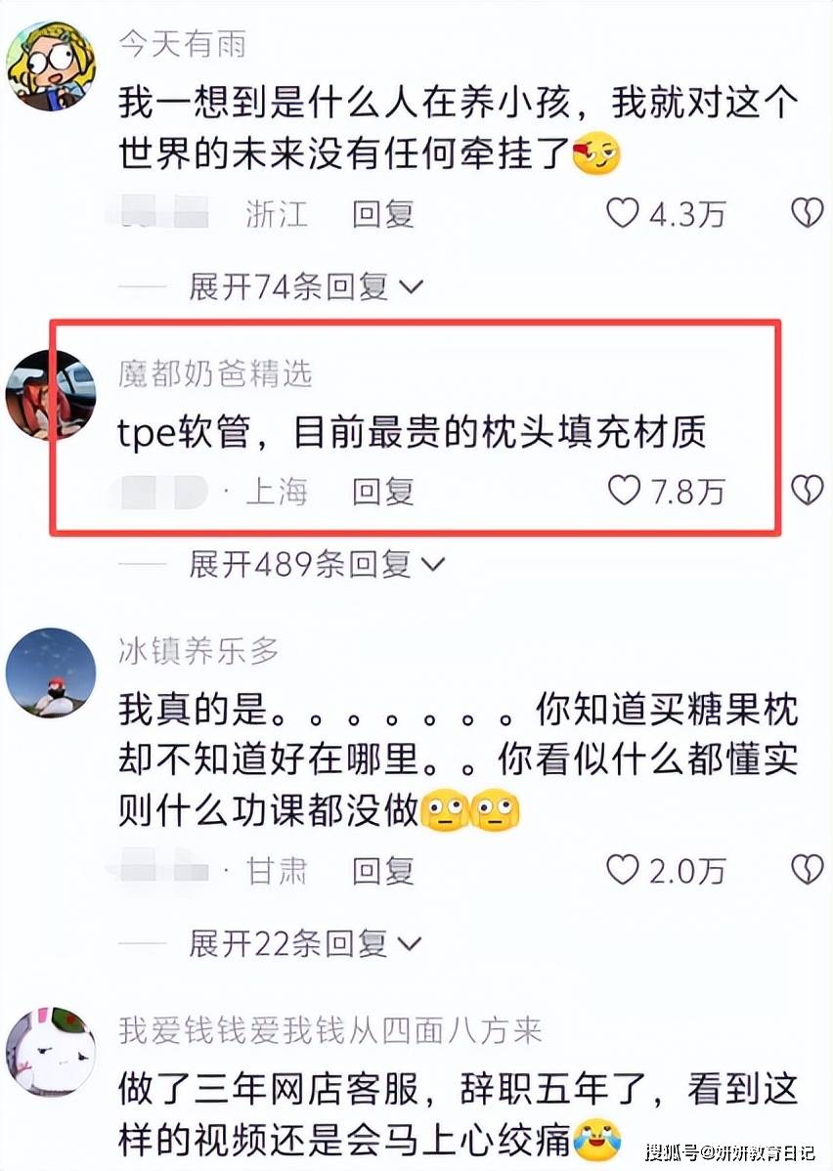833x1171 pixels.
Task: Dislike the 甘肃 comment with broken heart
Action: pyautogui.click(x=808, y=870)
